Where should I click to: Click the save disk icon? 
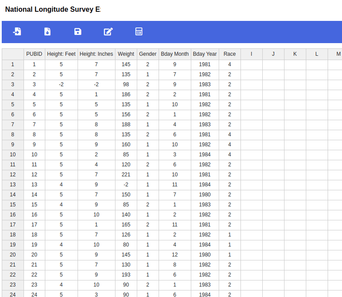tap(78, 31)
